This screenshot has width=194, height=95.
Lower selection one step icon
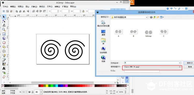coord(37,11)
